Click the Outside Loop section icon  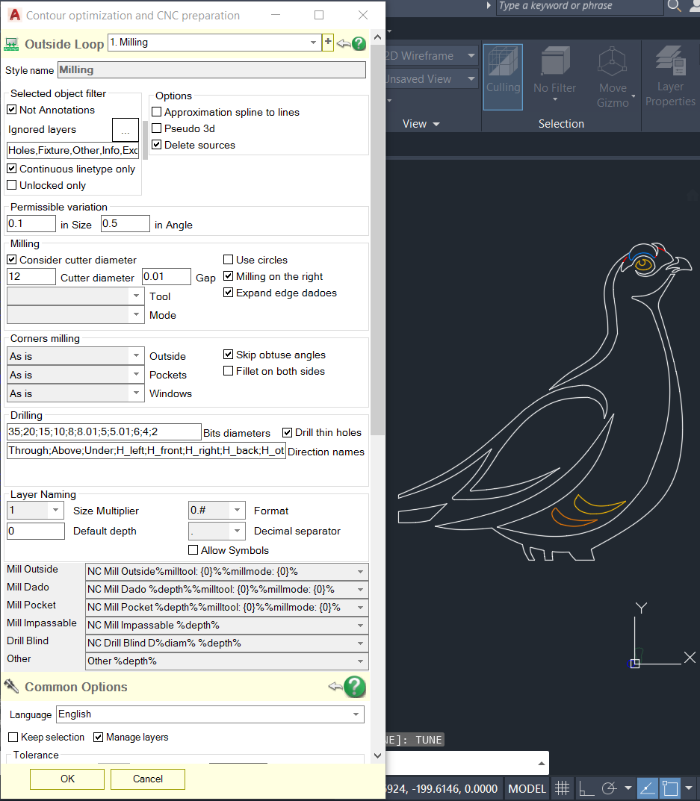click(11, 44)
